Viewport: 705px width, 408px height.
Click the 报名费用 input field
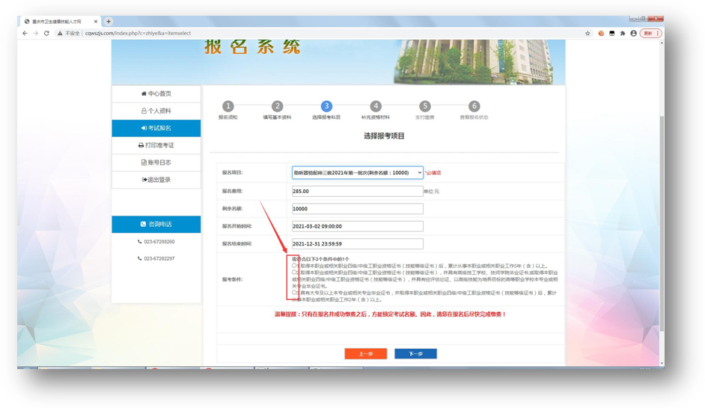tap(357, 192)
